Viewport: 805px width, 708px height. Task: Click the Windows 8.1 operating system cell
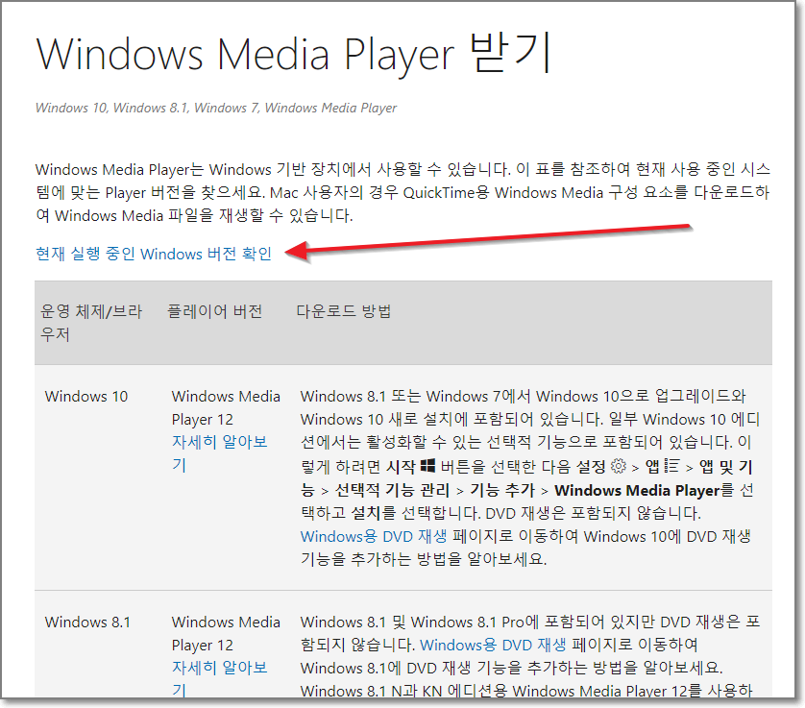point(87,622)
